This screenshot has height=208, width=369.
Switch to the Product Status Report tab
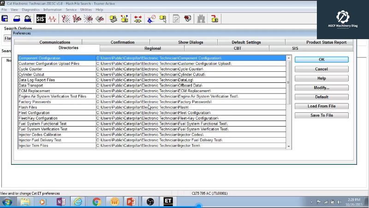coord(326,42)
